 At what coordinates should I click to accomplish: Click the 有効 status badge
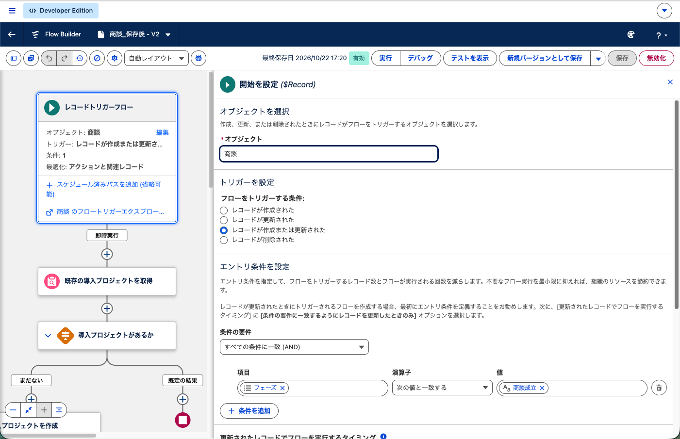pos(359,58)
